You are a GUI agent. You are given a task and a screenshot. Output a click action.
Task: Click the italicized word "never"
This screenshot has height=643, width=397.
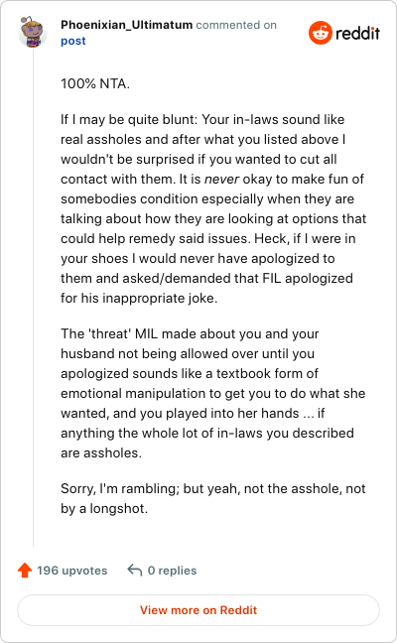[221, 180]
